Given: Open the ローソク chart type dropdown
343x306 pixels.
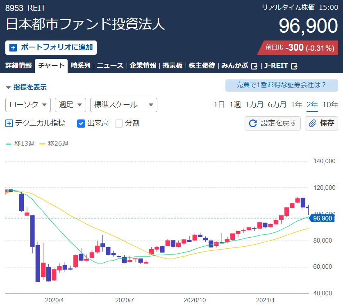Looking at the screenshot, I should [x=28, y=105].
